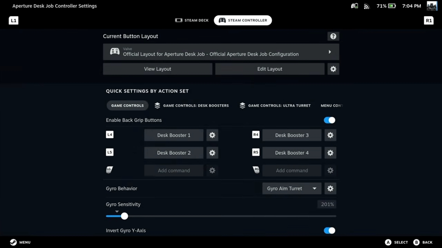Open the user profile avatar
This screenshot has height=248, width=442.
tap(432, 6)
